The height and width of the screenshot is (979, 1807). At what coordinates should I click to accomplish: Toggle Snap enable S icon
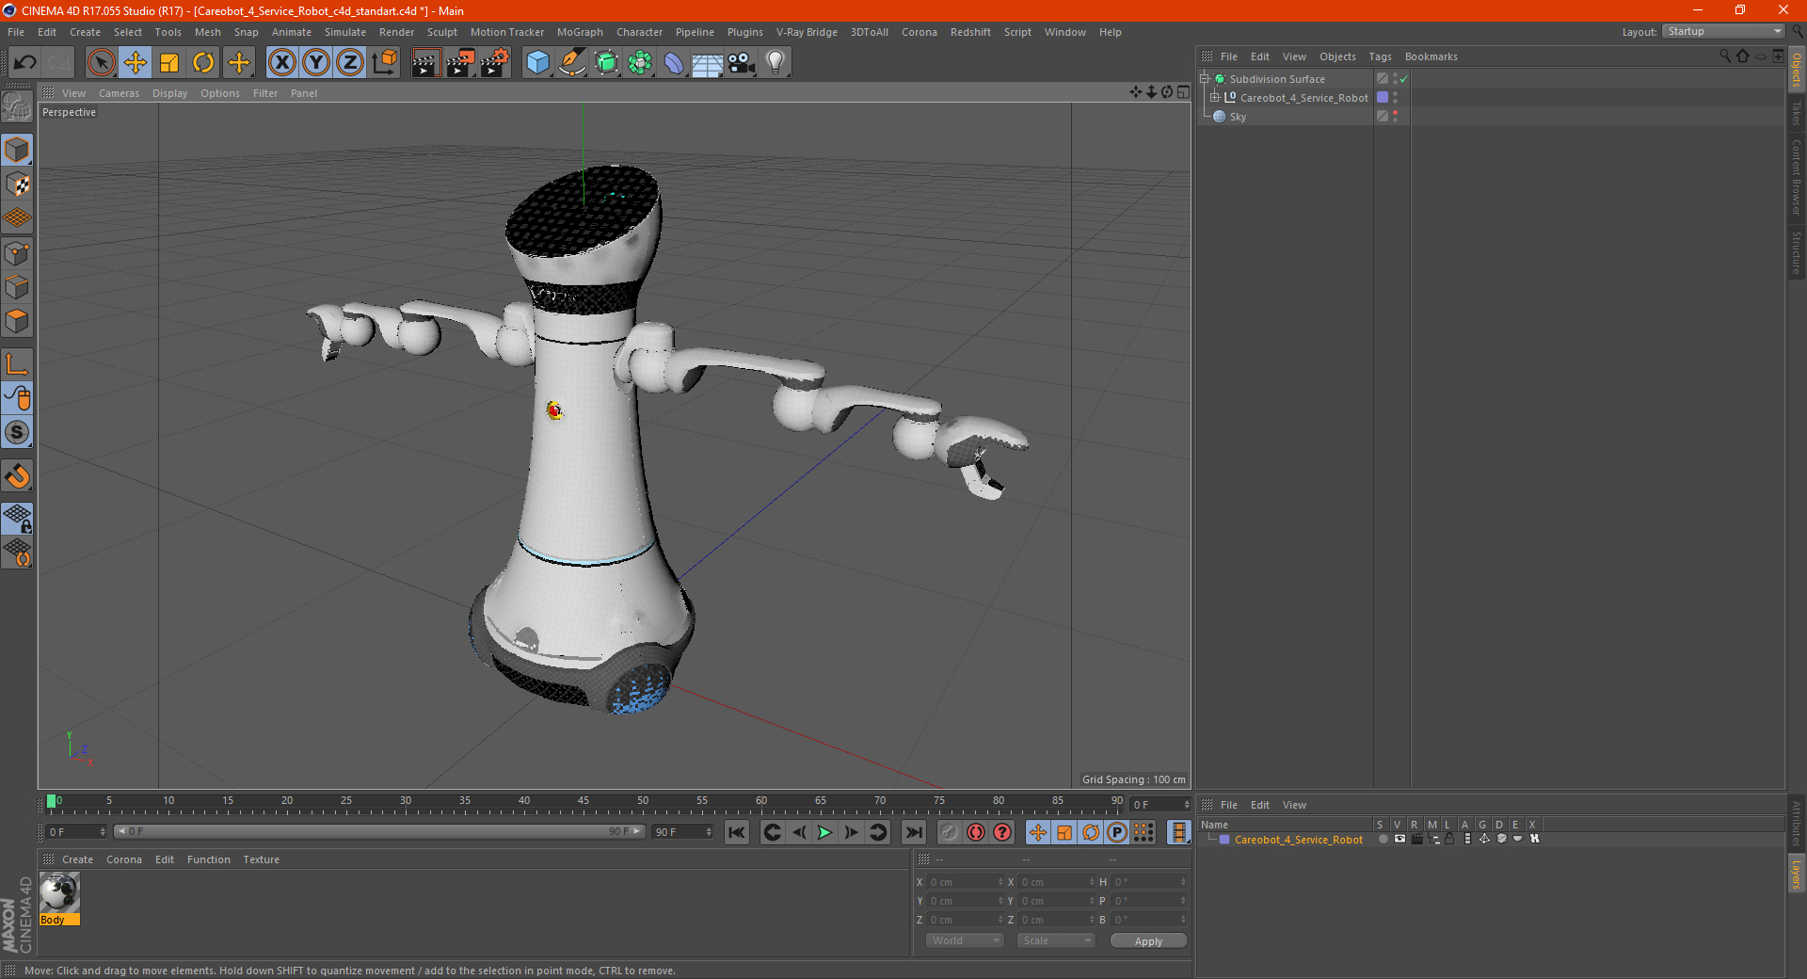pyautogui.click(x=17, y=432)
